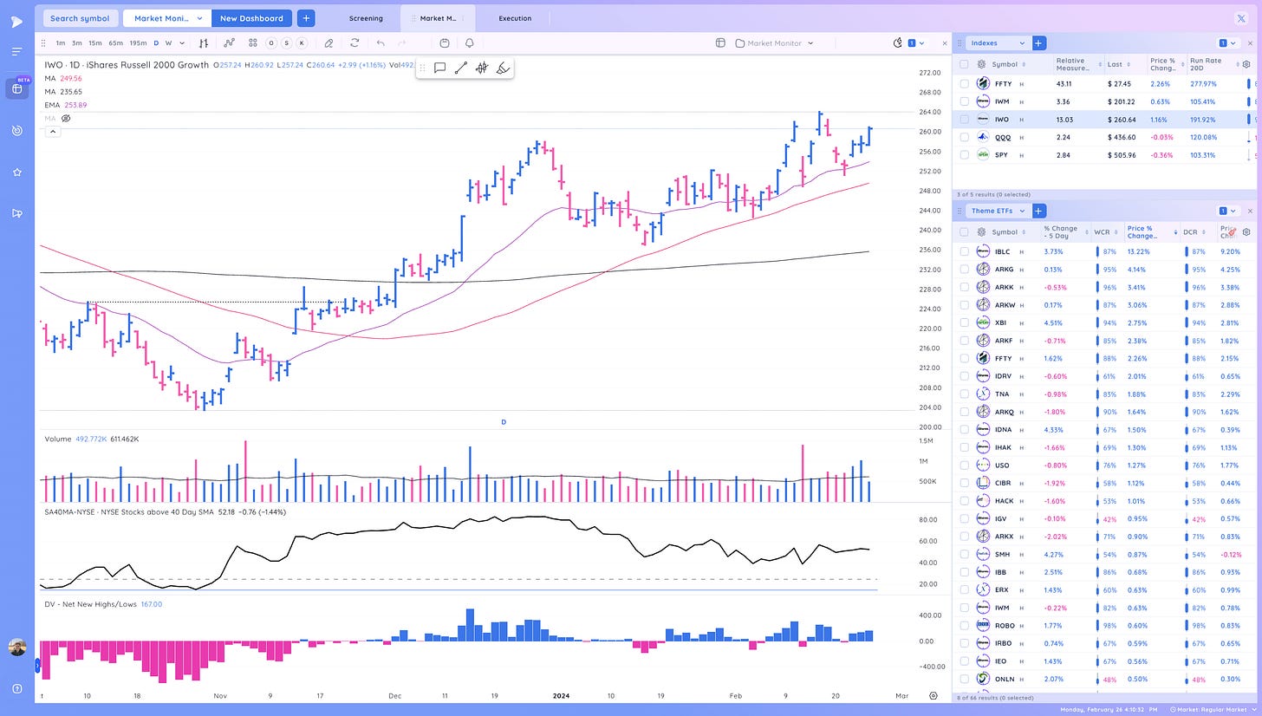The image size is (1262, 716).
Task: Click the redo arrow in chart toolbar
Action: [x=401, y=42]
